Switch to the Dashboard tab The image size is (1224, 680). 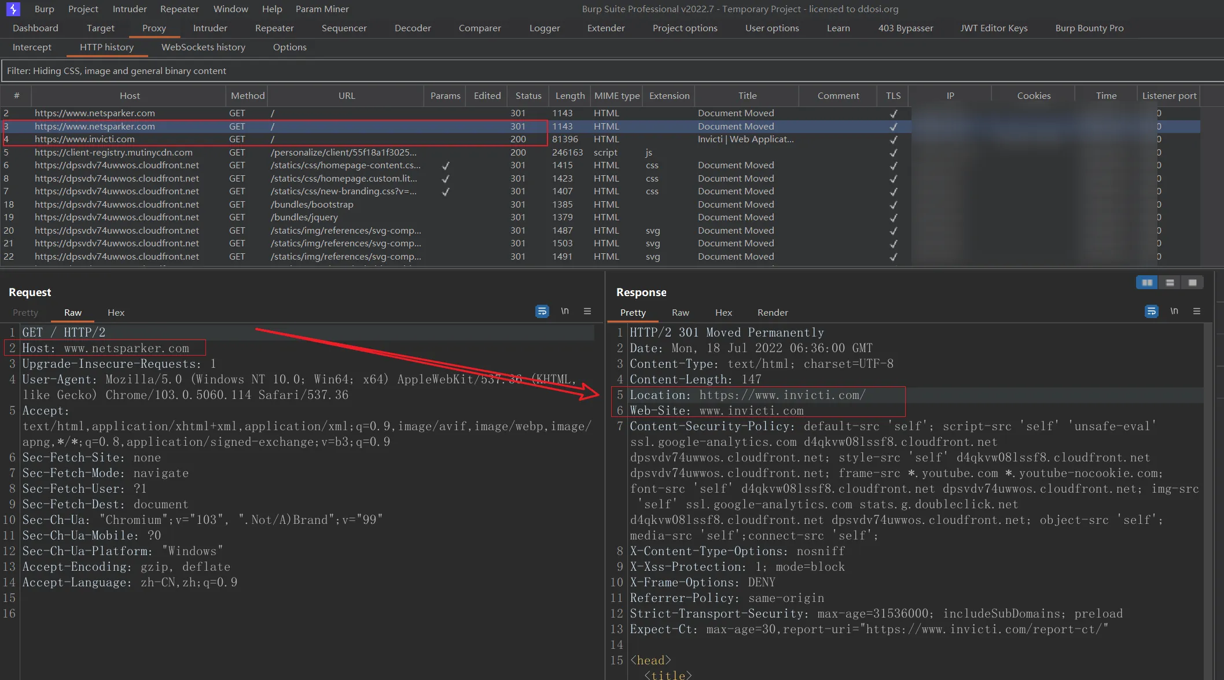(35, 28)
